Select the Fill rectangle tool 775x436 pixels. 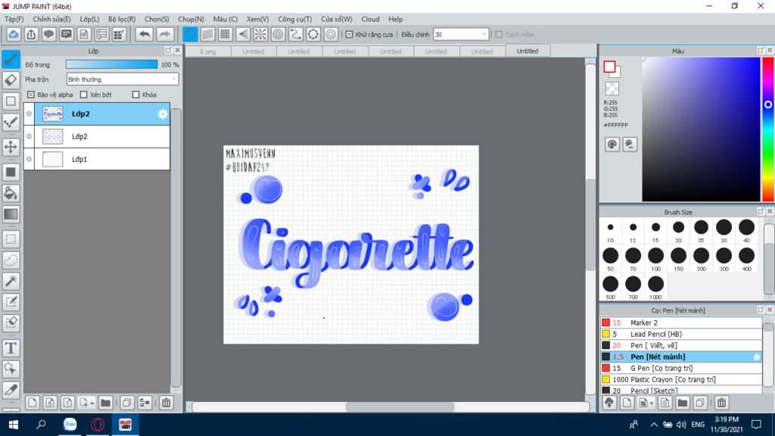click(11, 172)
